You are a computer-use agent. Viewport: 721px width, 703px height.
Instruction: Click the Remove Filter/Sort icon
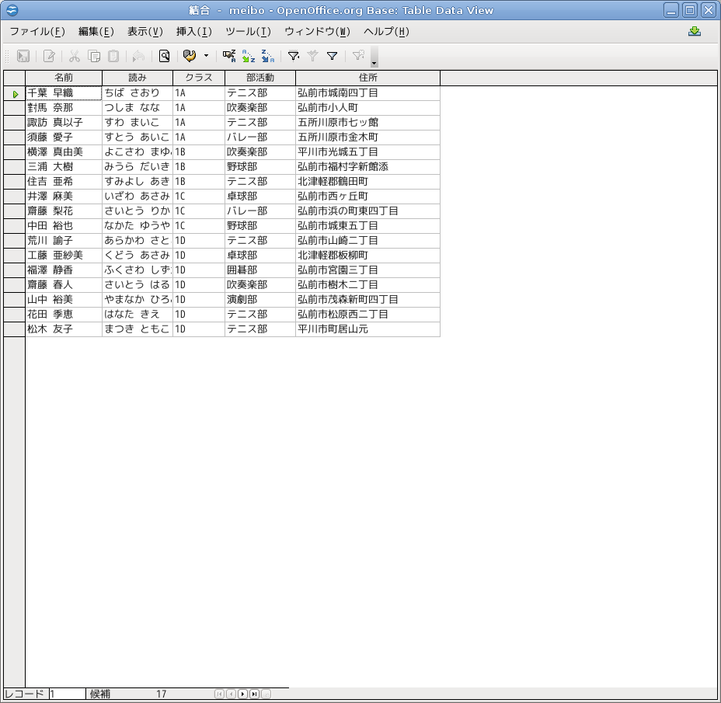coord(357,56)
